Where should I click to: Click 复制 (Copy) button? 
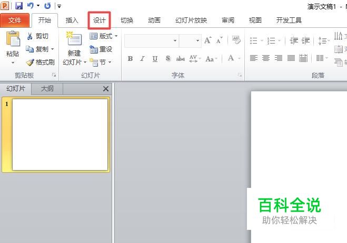pos(37,49)
